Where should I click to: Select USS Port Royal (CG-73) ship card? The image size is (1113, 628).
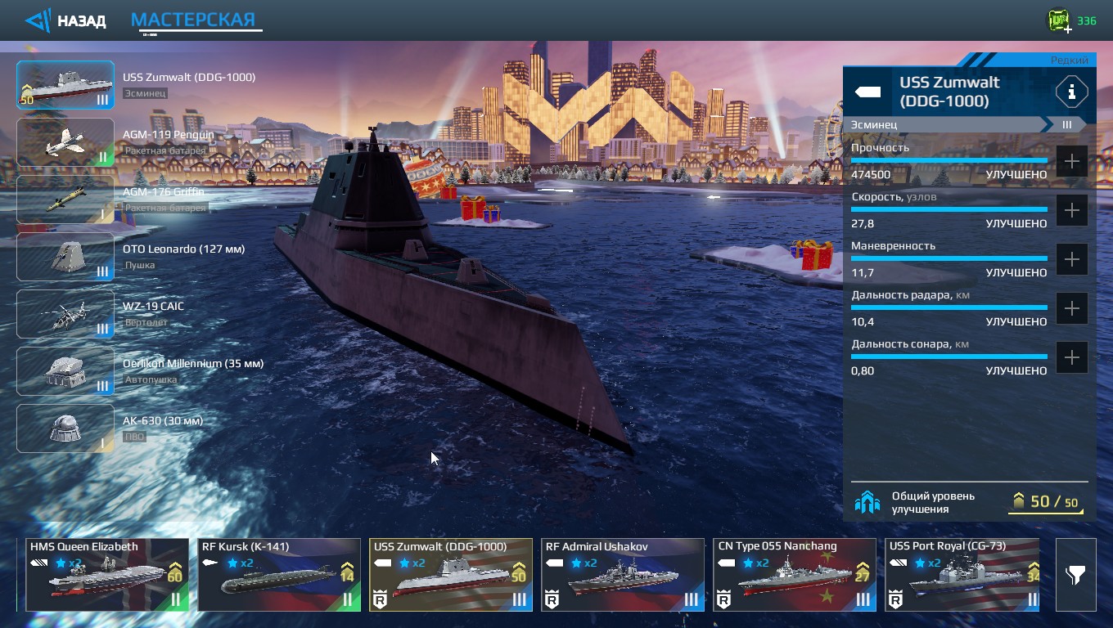click(962, 574)
